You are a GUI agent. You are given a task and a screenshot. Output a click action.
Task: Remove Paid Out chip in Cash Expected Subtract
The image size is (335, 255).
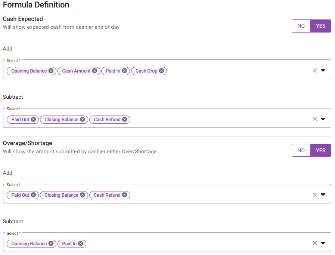tap(33, 120)
